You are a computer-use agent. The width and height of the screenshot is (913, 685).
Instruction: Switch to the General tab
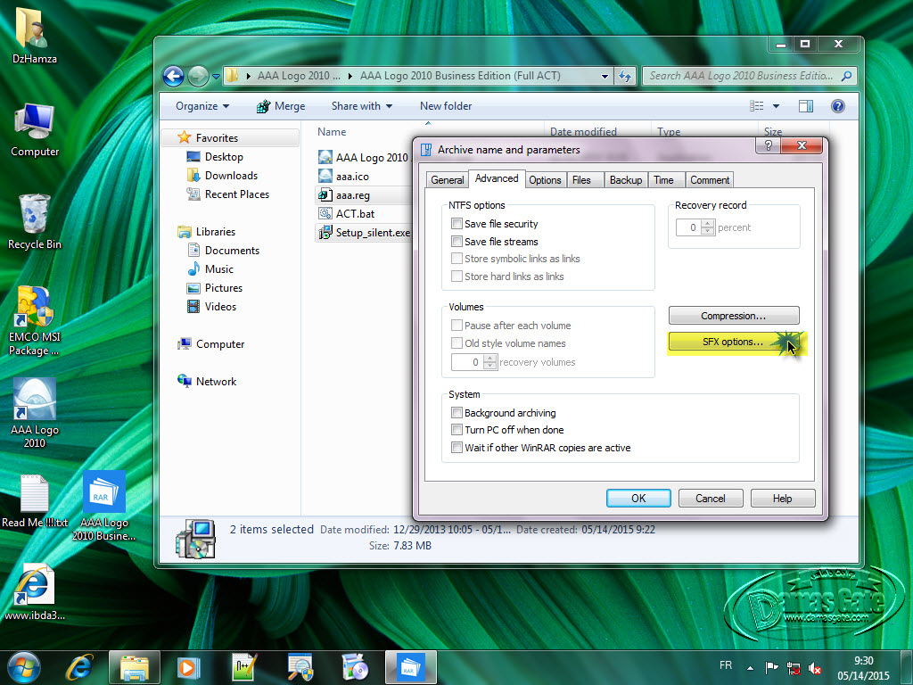(x=448, y=180)
